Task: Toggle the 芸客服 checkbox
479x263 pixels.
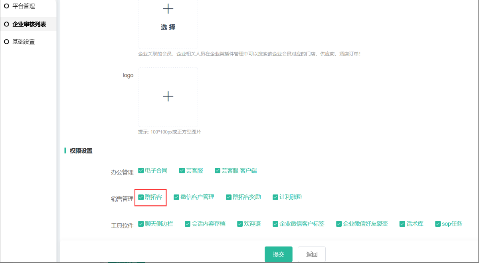Action: 182,171
